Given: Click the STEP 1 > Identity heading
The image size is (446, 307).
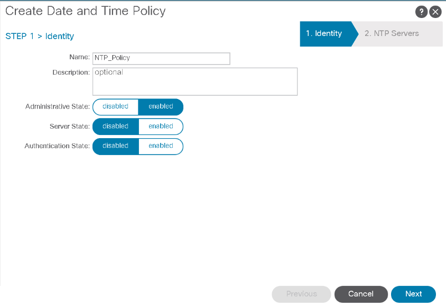Looking at the screenshot, I should coord(40,36).
